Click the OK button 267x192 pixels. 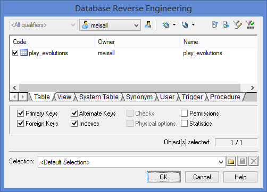click(x=164, y=177)
